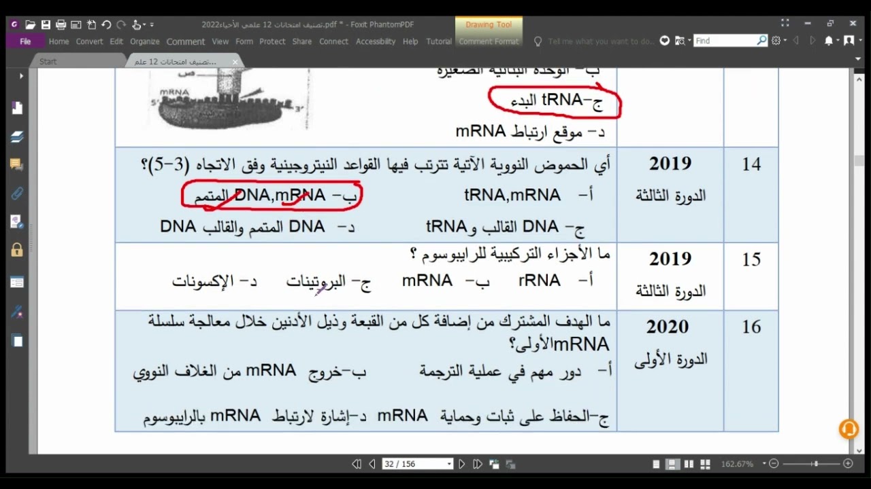
Task: Open the Attachments paperclip panel
Action: (x=17, y=194)
